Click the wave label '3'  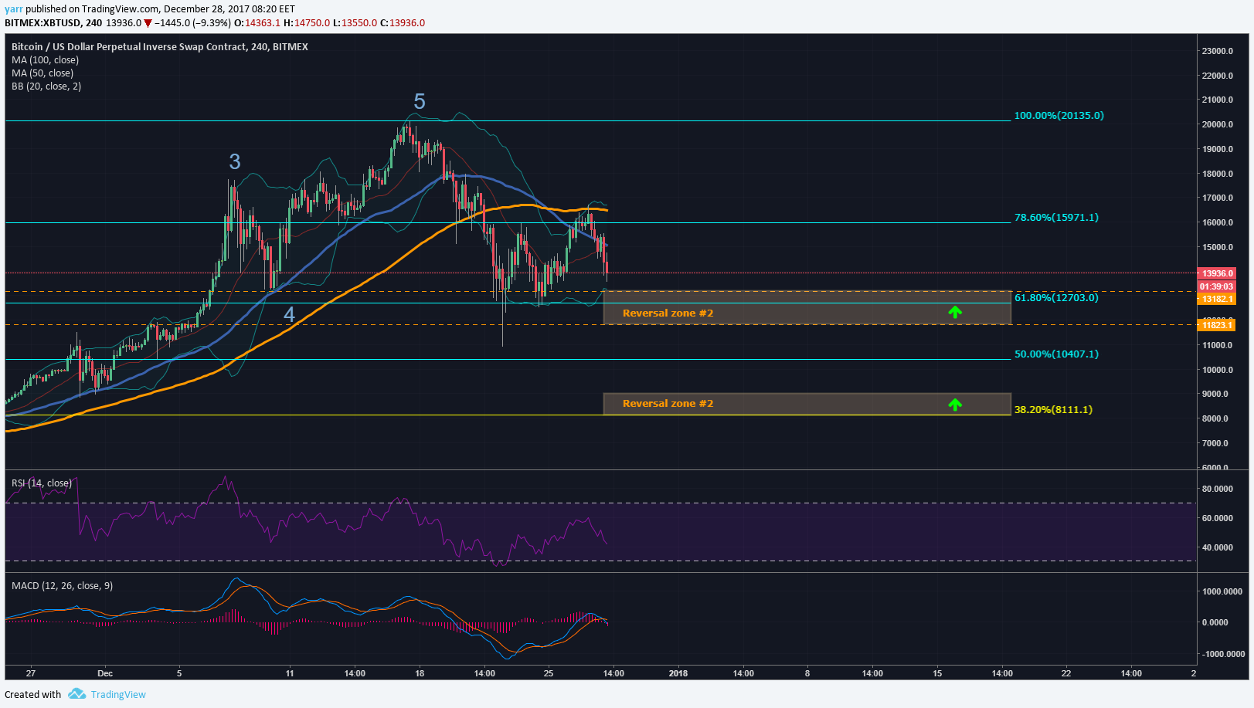pyautogui.click(x=235, y=161)
